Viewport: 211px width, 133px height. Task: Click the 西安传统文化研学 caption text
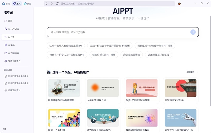(174, 100)
